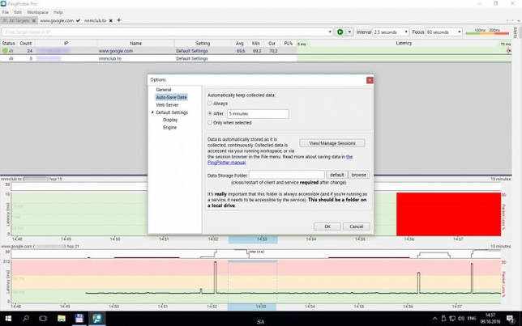Click the graph icon in the nnmclub.to row
Screen dimensions: 522x326
click(x=11, y=58)
